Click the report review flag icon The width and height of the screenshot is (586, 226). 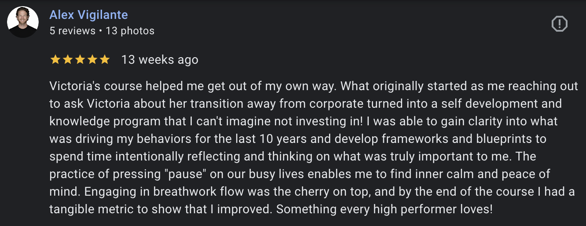coord(559,24)
